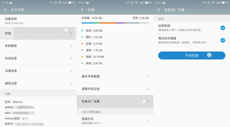
Task: Select 音频: 1.76 GB text
Action: (x=94, y=50)
